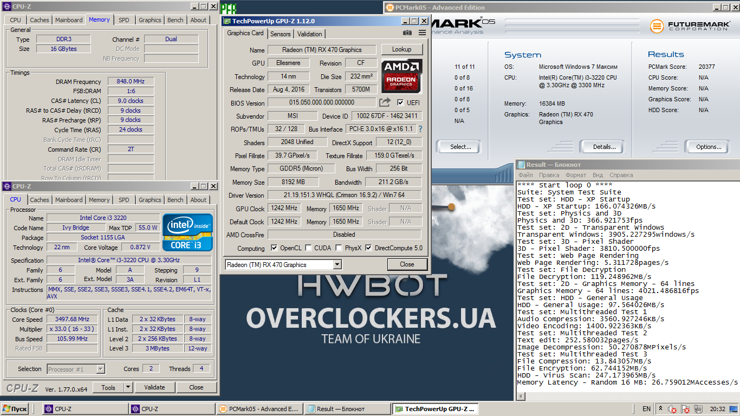The height and width of the screenshot is (416, 740).
Task: Show hidden tray icons chevron
Action: (x=660, y=409)
